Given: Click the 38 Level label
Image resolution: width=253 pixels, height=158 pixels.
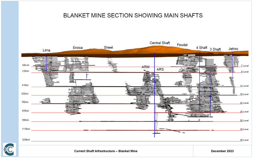Looking at the screenshot, I should (x=244, y=140).
